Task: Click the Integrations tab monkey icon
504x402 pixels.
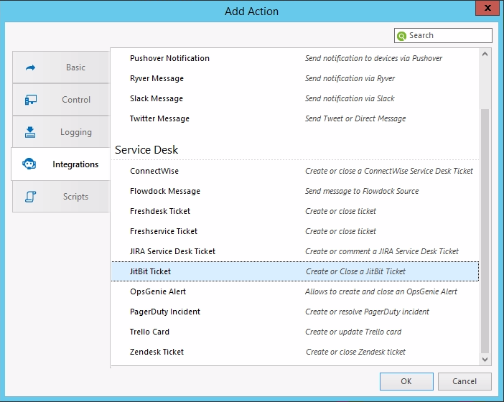Action: click(x=31, y=164)
